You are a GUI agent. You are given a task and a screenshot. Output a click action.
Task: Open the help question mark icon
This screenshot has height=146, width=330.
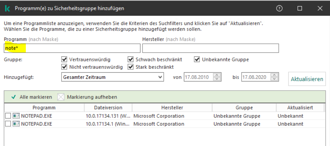pyautogui.click(x=279, y=8)
